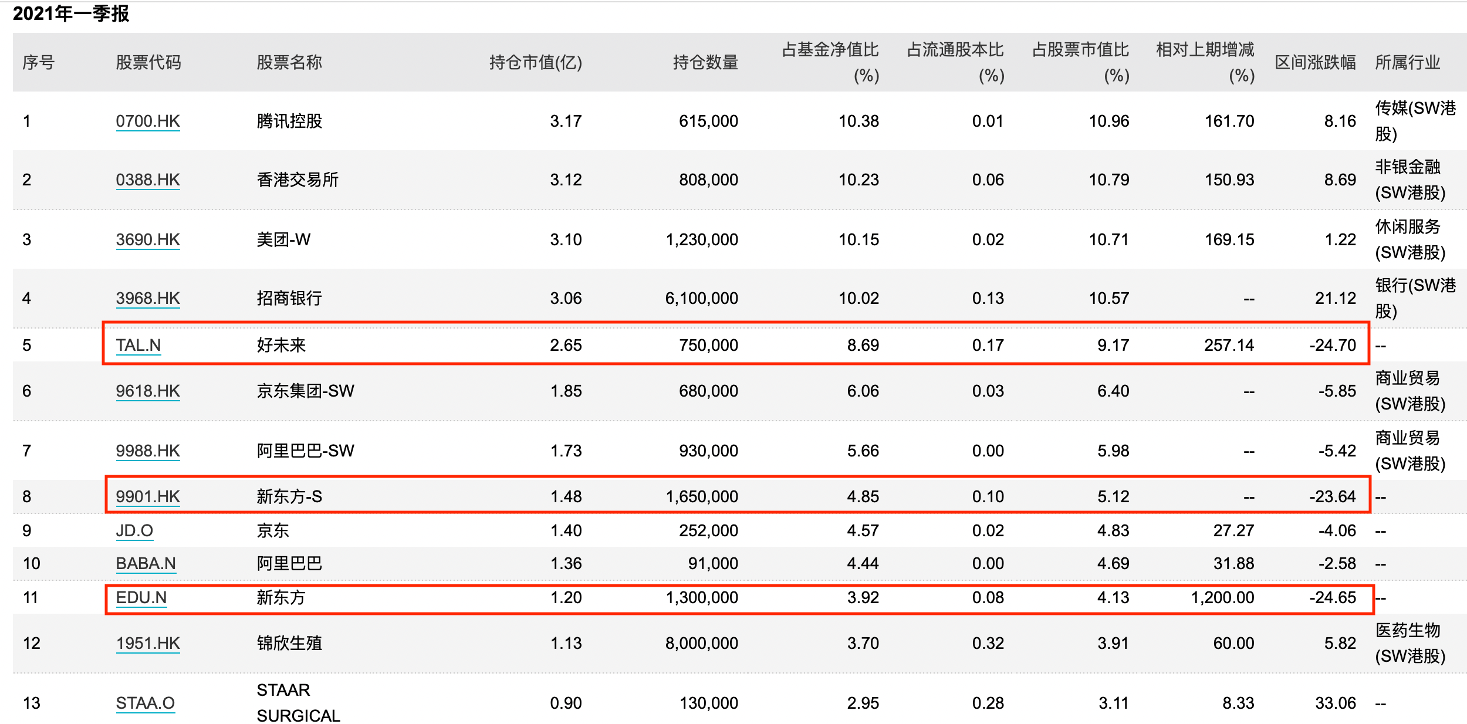This screenshot has width=1467, height=724.
Task: Click the 持仓市值(亿) column header
Action: pos(536,62)
